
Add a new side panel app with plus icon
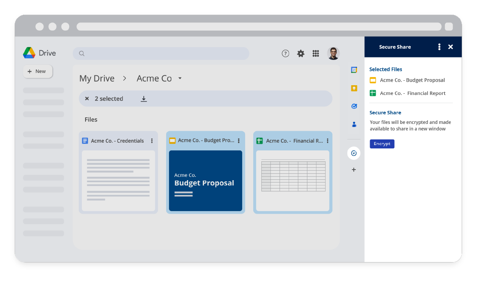click(x=354, y=170)
